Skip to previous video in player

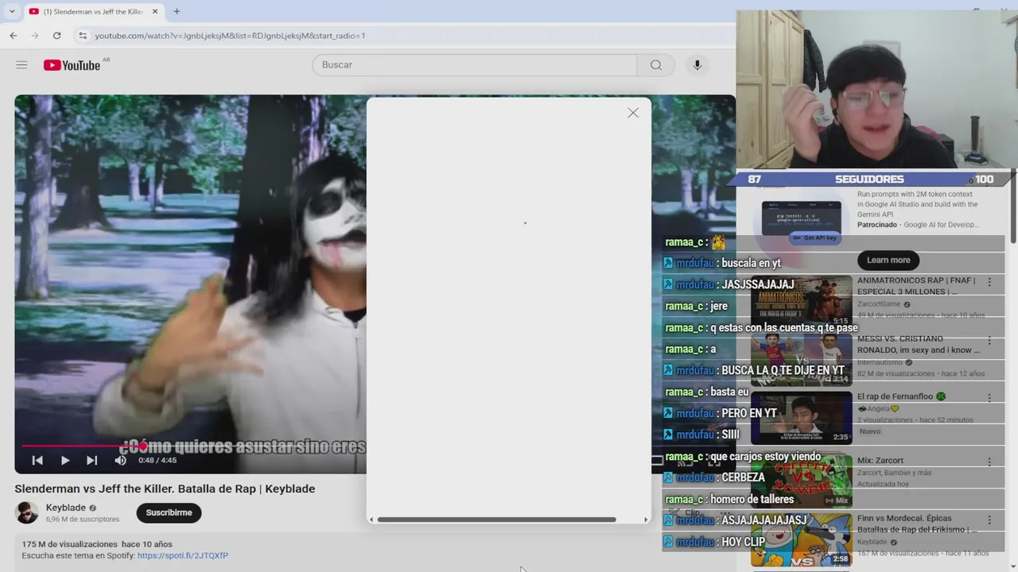[x=37, y=460]
